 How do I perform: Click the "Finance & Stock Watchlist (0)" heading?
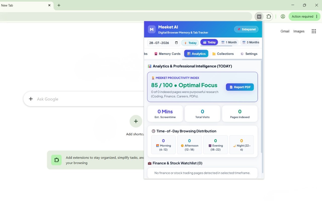[178, 163]
